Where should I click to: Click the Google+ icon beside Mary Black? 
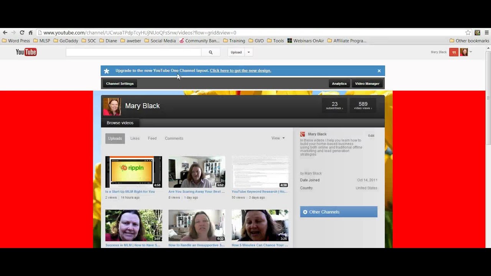[303, 134]
